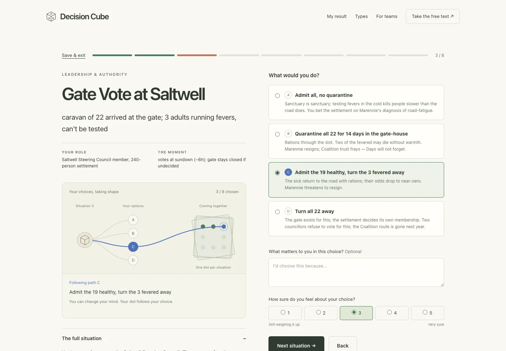
Task: Click the letter A badge beside Admit all
Action: 288,95
